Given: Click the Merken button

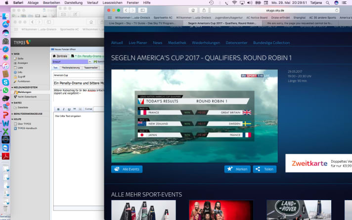Looking at the screenshot, I should [237, 169].
